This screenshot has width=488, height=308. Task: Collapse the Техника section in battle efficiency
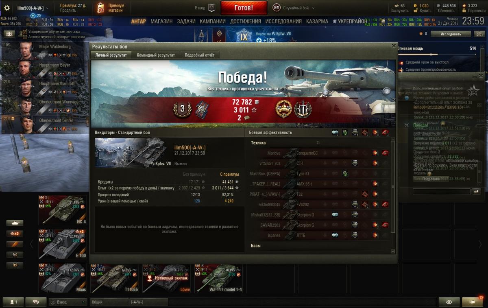coord(258,143)
